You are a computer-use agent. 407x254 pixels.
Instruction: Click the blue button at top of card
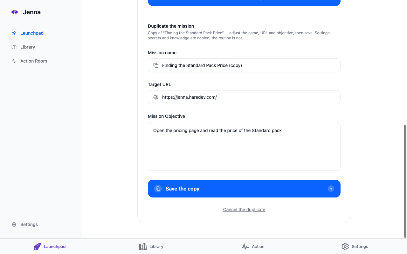click(x=244, y=3)
